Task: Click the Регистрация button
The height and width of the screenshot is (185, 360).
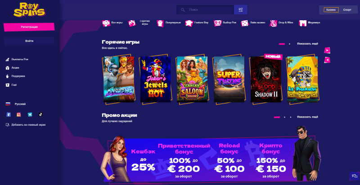Action: pos(29,27)
